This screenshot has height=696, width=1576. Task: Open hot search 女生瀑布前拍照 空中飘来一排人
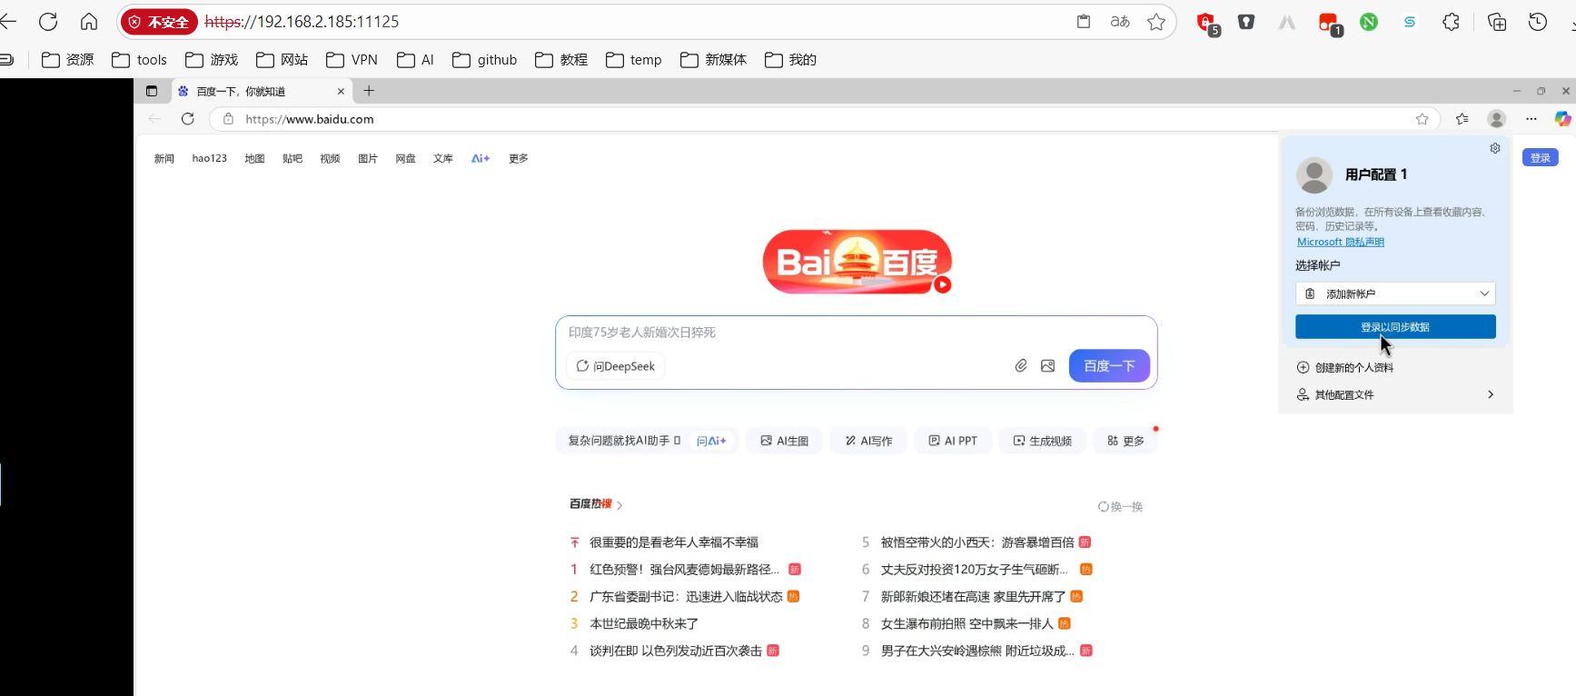pos(967,623)
